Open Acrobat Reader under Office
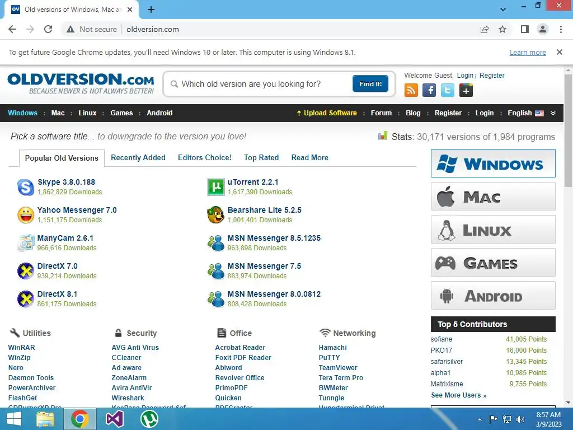This screenshot has width=573, height=430. pos(240,347)
